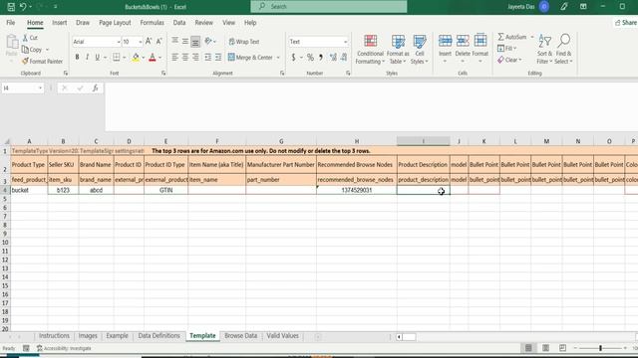
Task: Switch to the Formulas tab
Action: click(x=152, y=23)
